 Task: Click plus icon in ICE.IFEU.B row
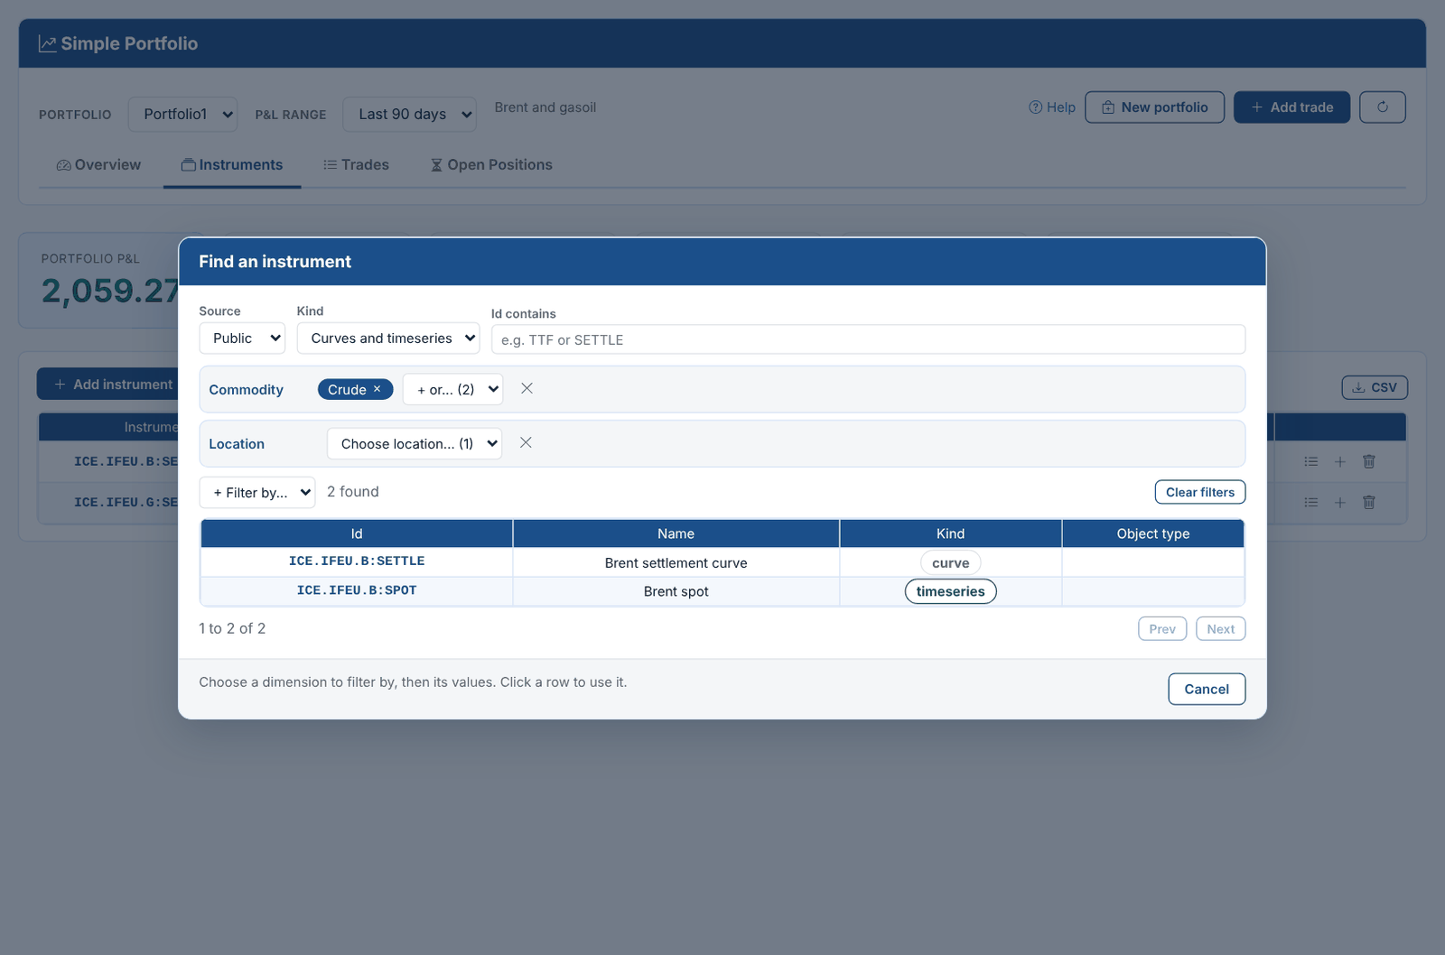click(1340, 461)
